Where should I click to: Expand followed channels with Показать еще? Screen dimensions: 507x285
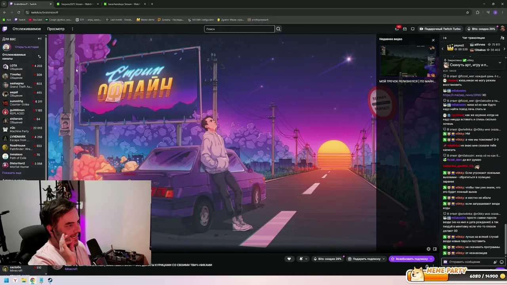[12, 173]
